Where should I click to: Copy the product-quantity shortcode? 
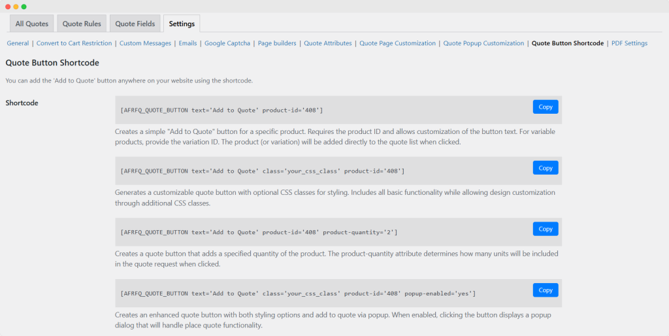545,229
